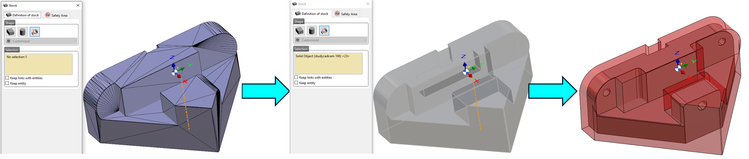Click the blue Z axis arrow on purple model
The width and height of the screenshot is (749, 159).
pos(173,65)
